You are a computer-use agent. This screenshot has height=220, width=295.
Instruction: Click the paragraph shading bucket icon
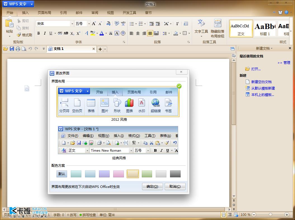pyautogui.click(x=176, y=33)
